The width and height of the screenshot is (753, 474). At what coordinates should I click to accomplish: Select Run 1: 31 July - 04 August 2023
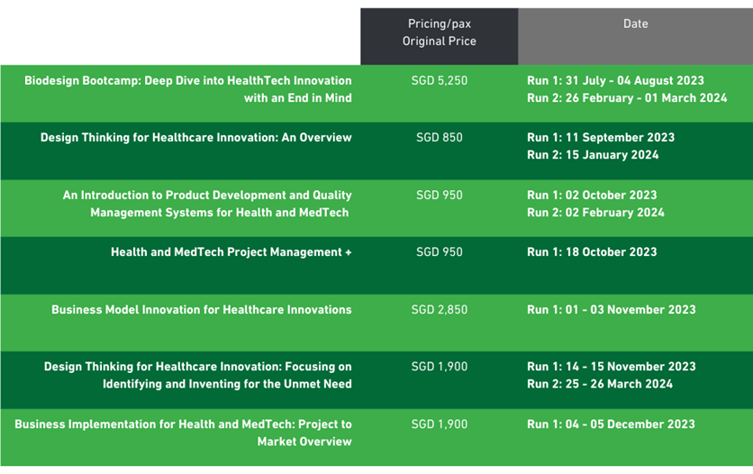point(615,81)
